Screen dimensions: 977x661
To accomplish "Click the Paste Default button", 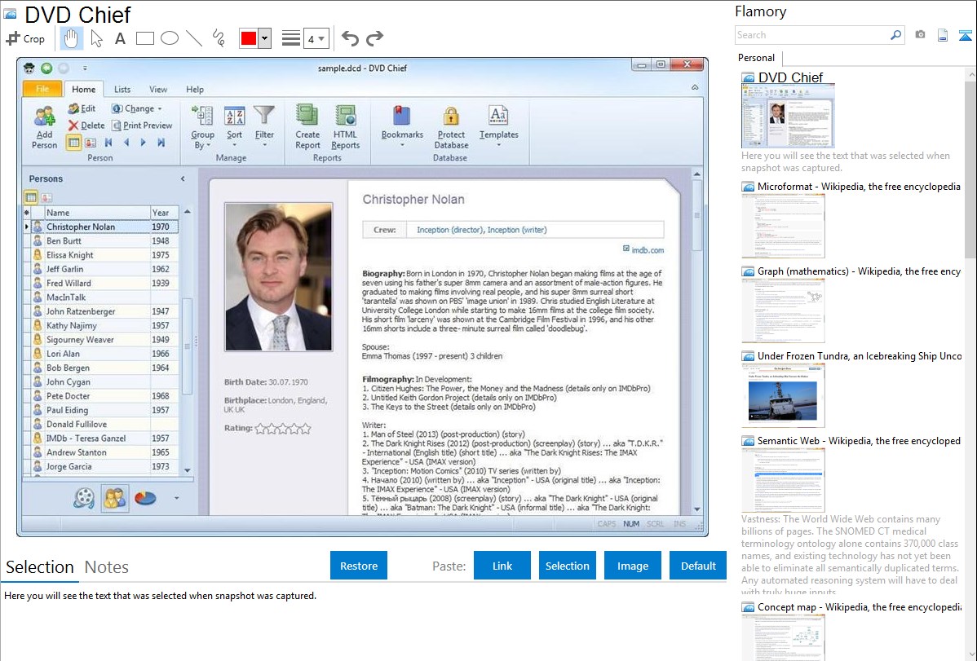I will 698,566.
